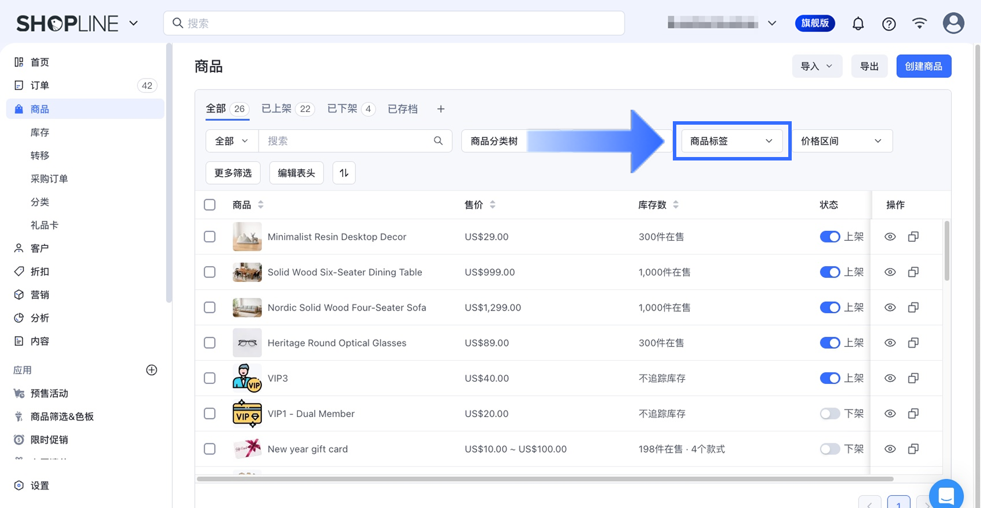Add a new app with plus icon
Image resolution: width=981 pixels, height=508 pixels.
(x=152, y=370)
